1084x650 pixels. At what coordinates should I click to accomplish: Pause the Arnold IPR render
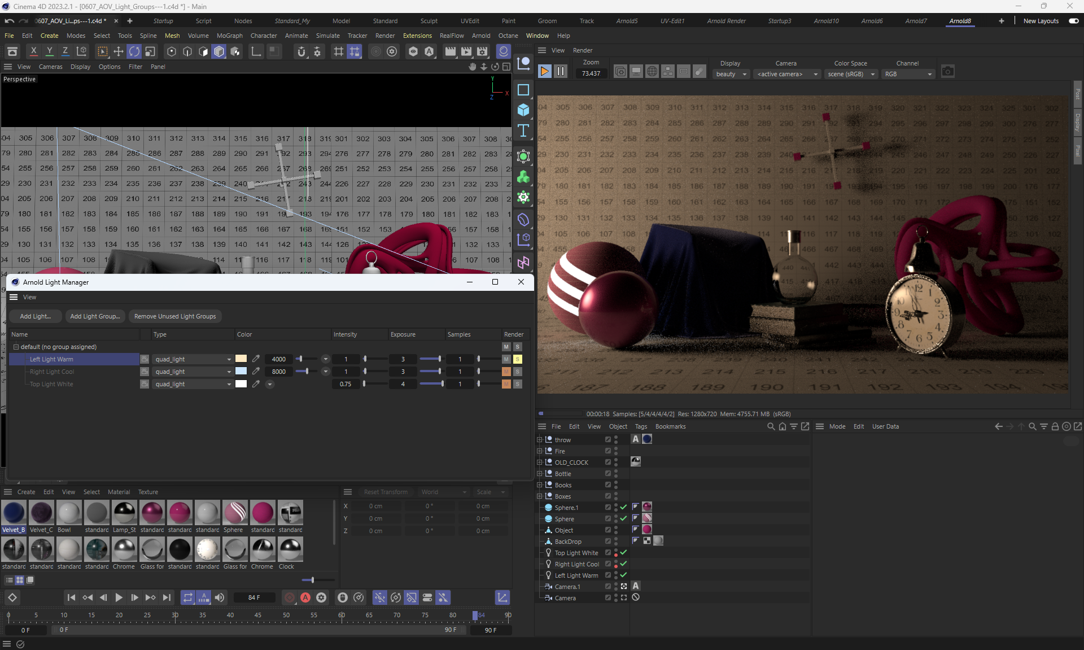(x=561, y=72)
